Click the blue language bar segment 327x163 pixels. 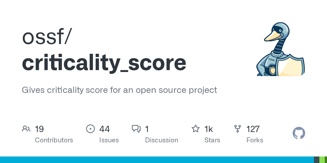[157, 160]
